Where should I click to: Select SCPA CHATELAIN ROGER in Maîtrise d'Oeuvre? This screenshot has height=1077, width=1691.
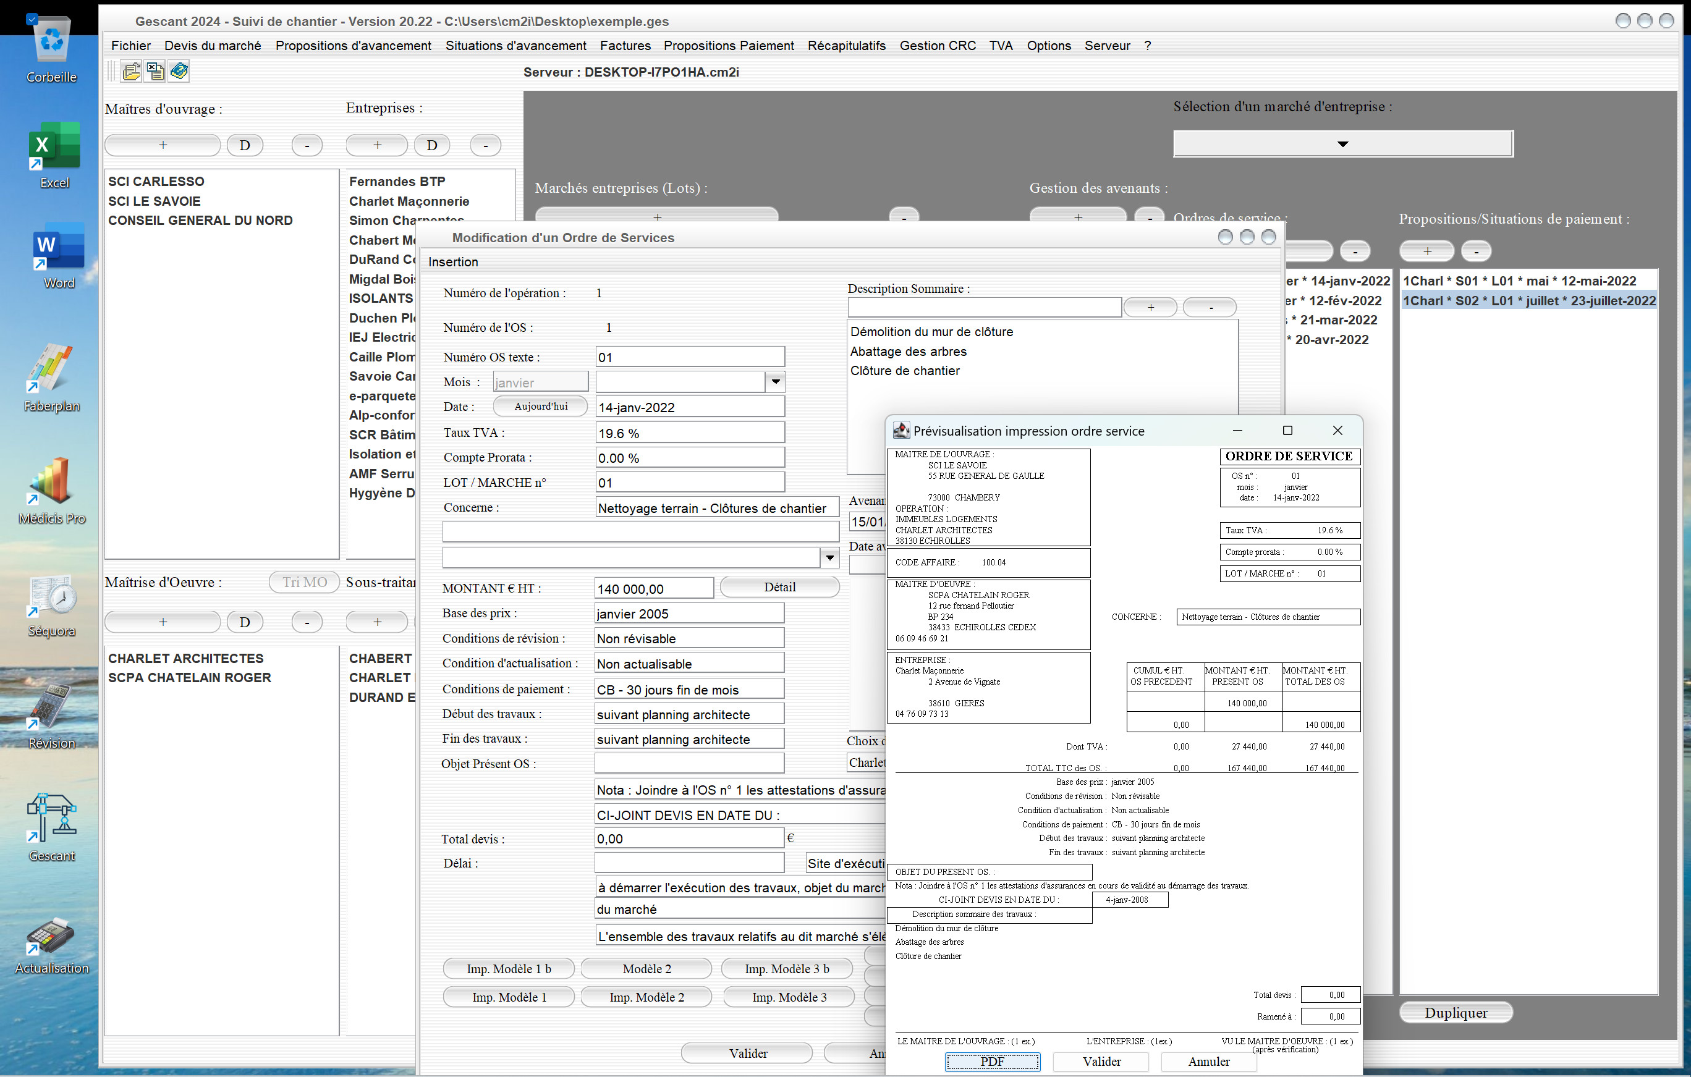coord(190,677)
